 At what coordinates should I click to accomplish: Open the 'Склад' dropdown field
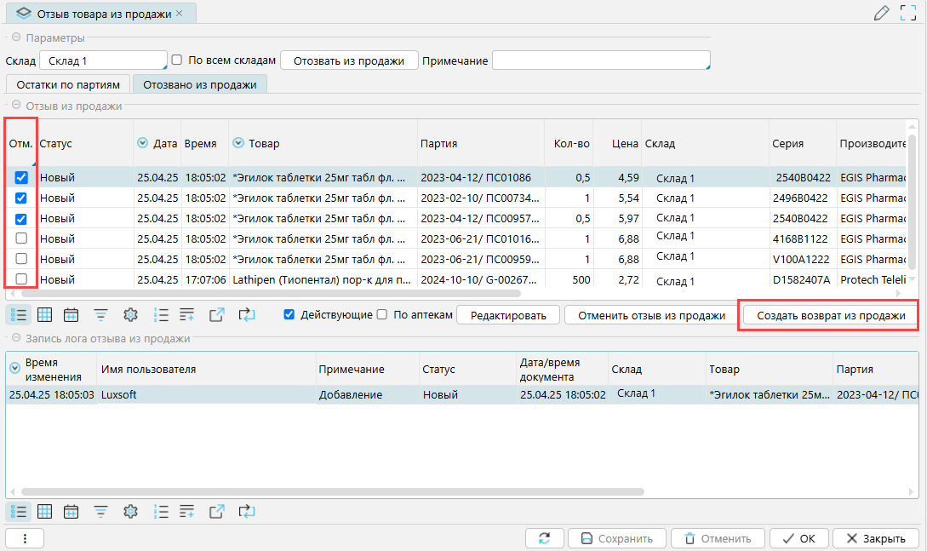click(x=103, y=60)
